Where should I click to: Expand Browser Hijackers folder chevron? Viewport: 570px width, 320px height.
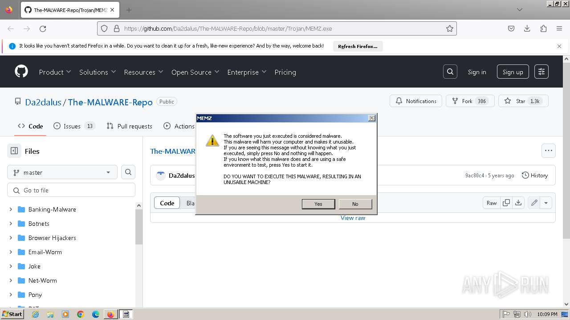tap(11, 238)
